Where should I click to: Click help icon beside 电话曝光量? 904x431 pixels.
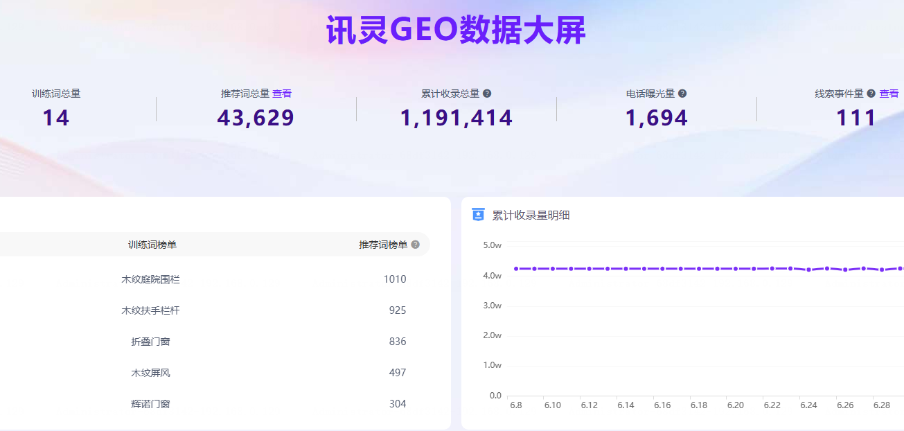click(682, 94)
